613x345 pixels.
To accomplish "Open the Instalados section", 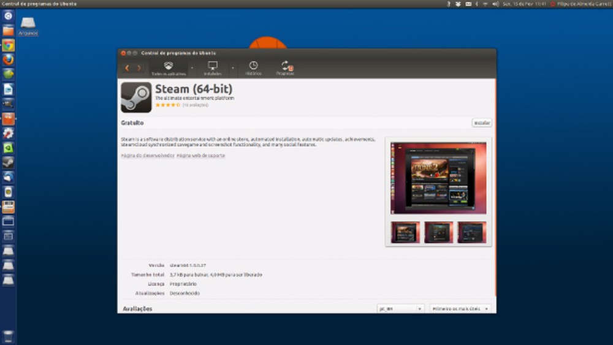I will pyautogui.click(x=213, y=68).
